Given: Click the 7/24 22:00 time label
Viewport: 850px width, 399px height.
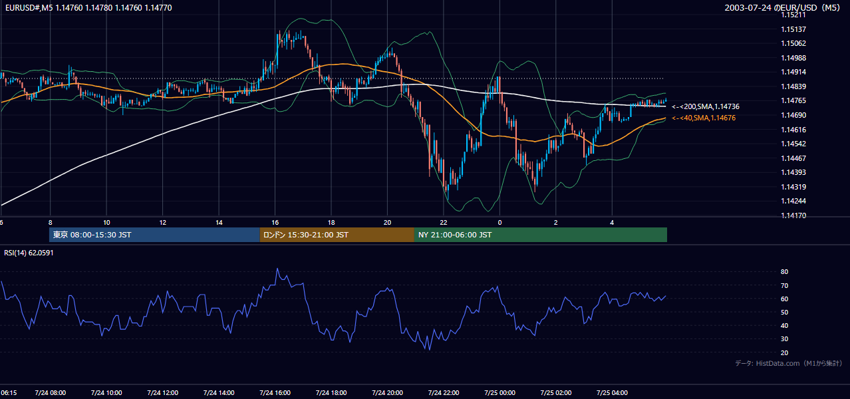Looking at the screenshot, I should 444,393.
